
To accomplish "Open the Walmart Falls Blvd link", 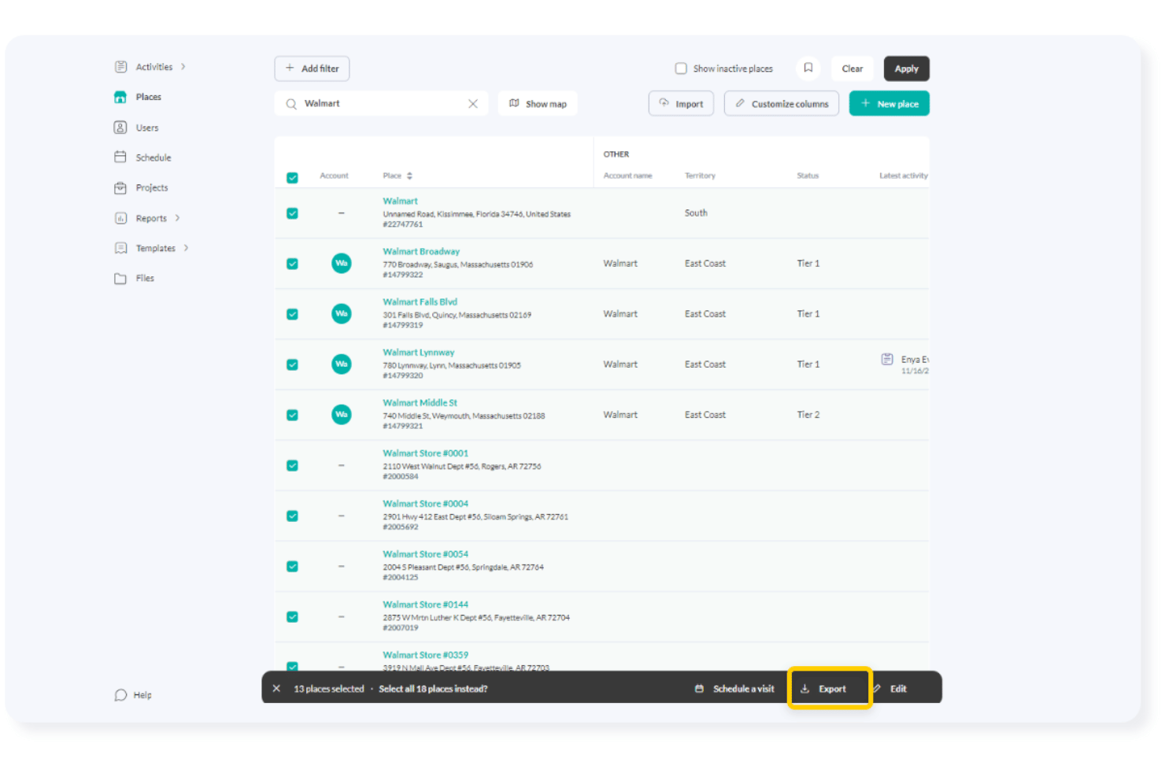I will [420, 302].
